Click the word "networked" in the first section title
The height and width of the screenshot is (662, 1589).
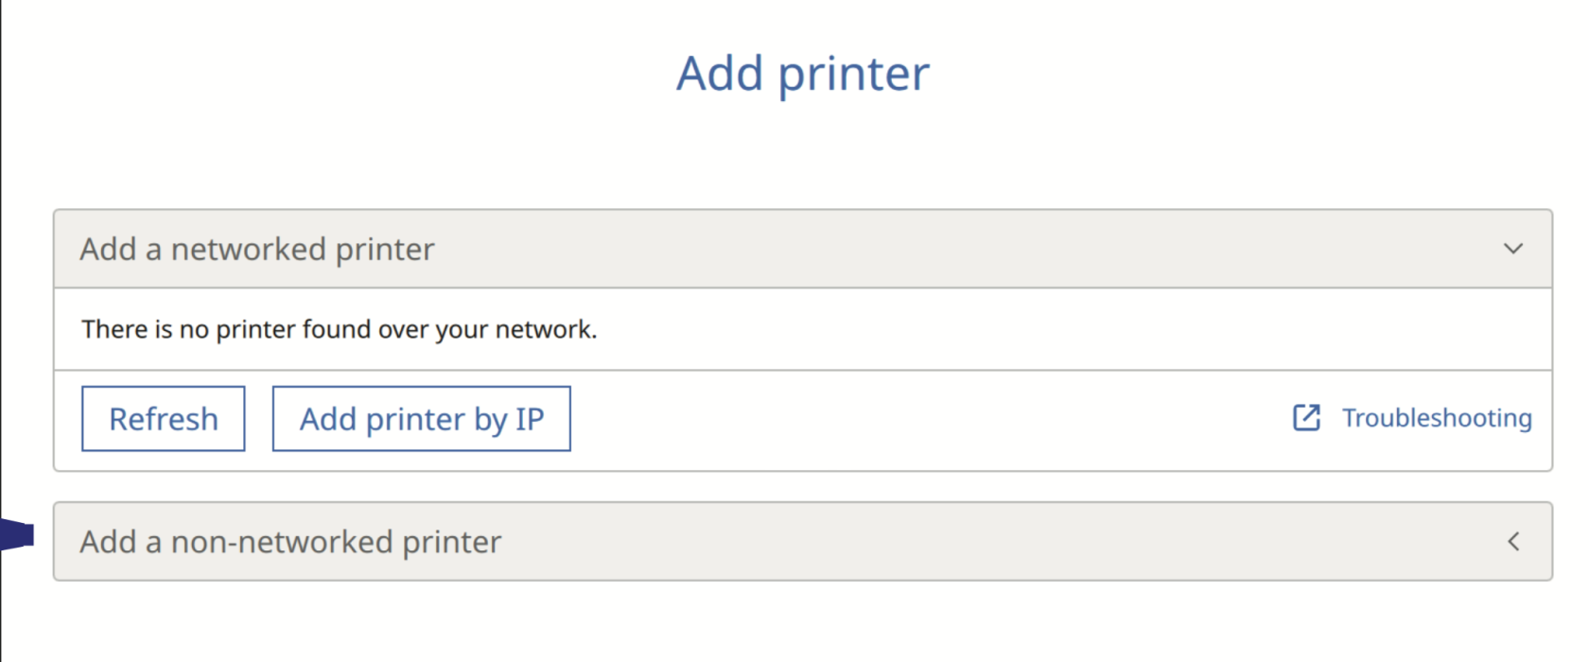click(x=248, y=249)
